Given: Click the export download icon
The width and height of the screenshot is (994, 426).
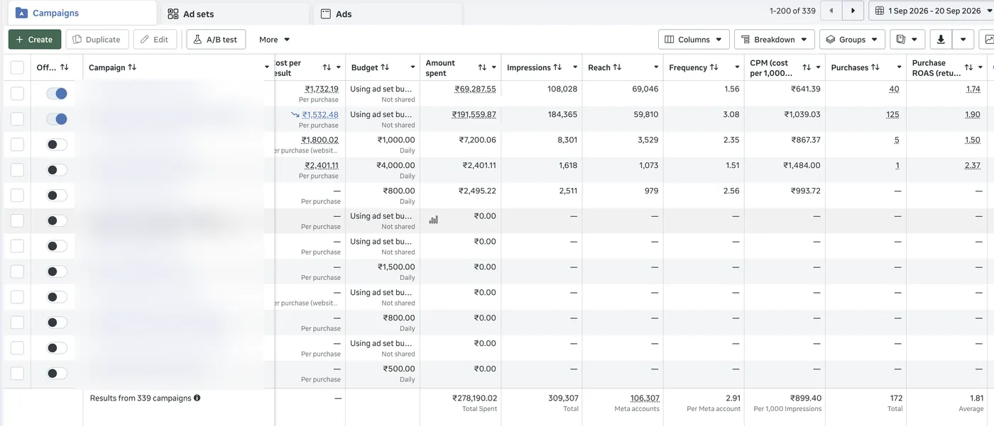Looking at the screenshot, I should coord(941,40).
